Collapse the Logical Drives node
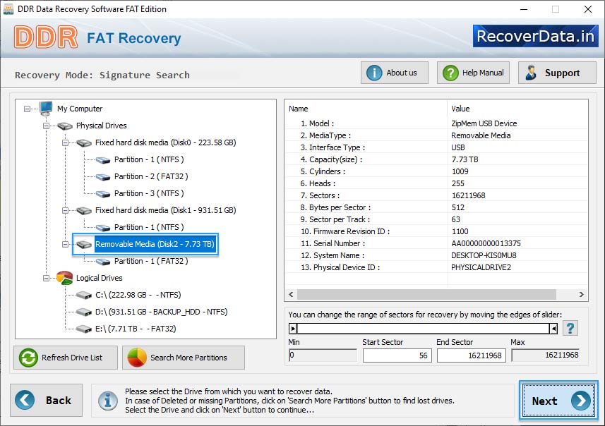Viewport: 605px width, 426px height. coord(47,279)
